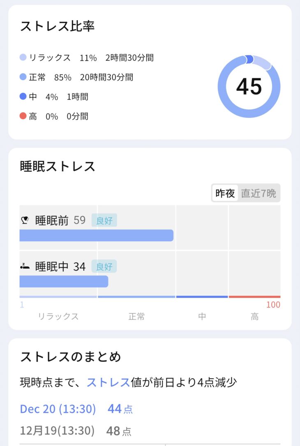The width and height of the screenshot is (300, 446).
Task: Select the Dec 20 (13:30) entry
Action: (58, 409)
